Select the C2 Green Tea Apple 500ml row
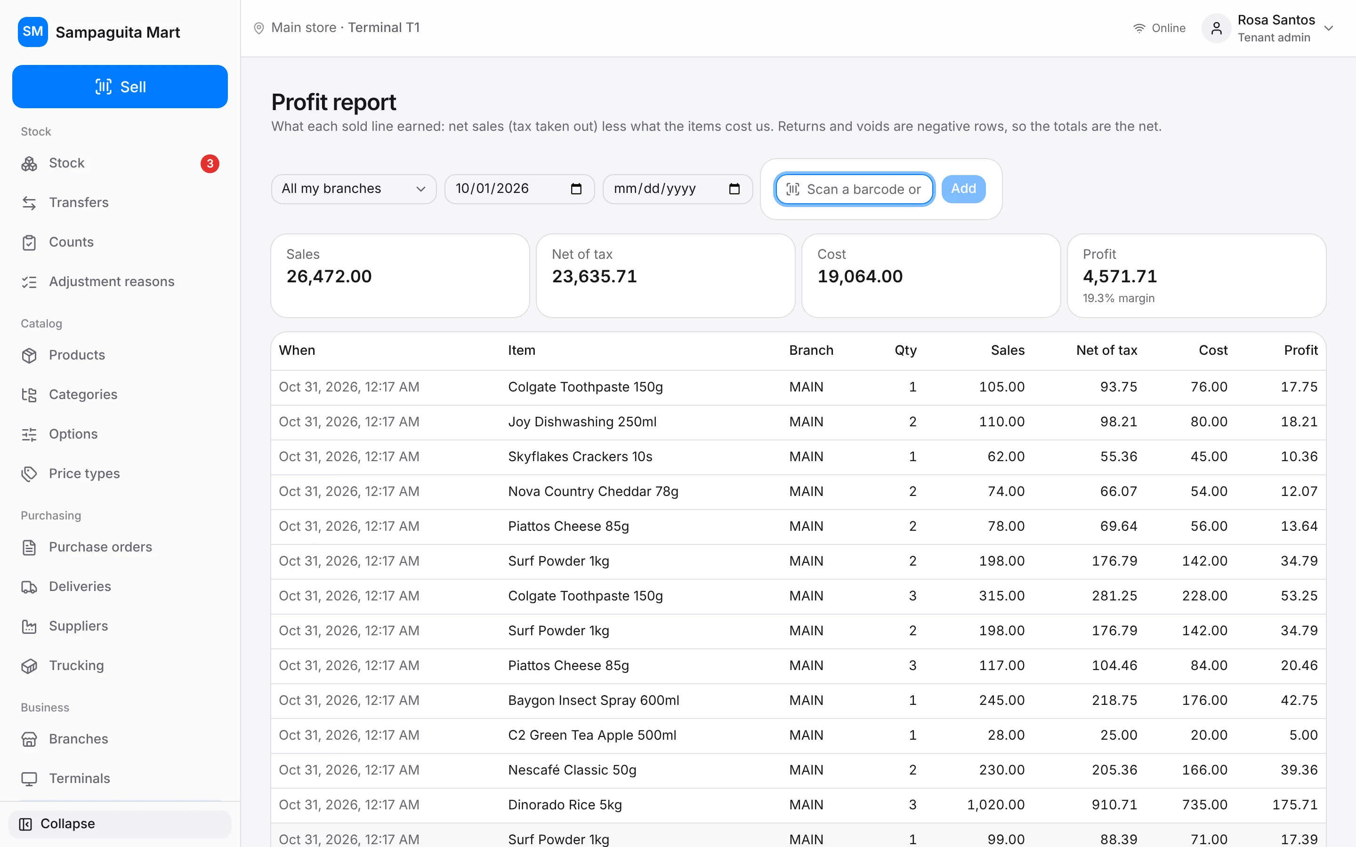1356x847 pixels. coord(798,735)
